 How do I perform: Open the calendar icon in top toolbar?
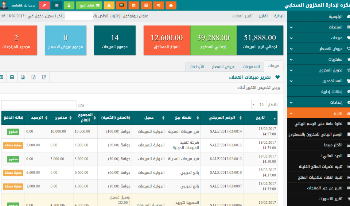tap(134, 5)
